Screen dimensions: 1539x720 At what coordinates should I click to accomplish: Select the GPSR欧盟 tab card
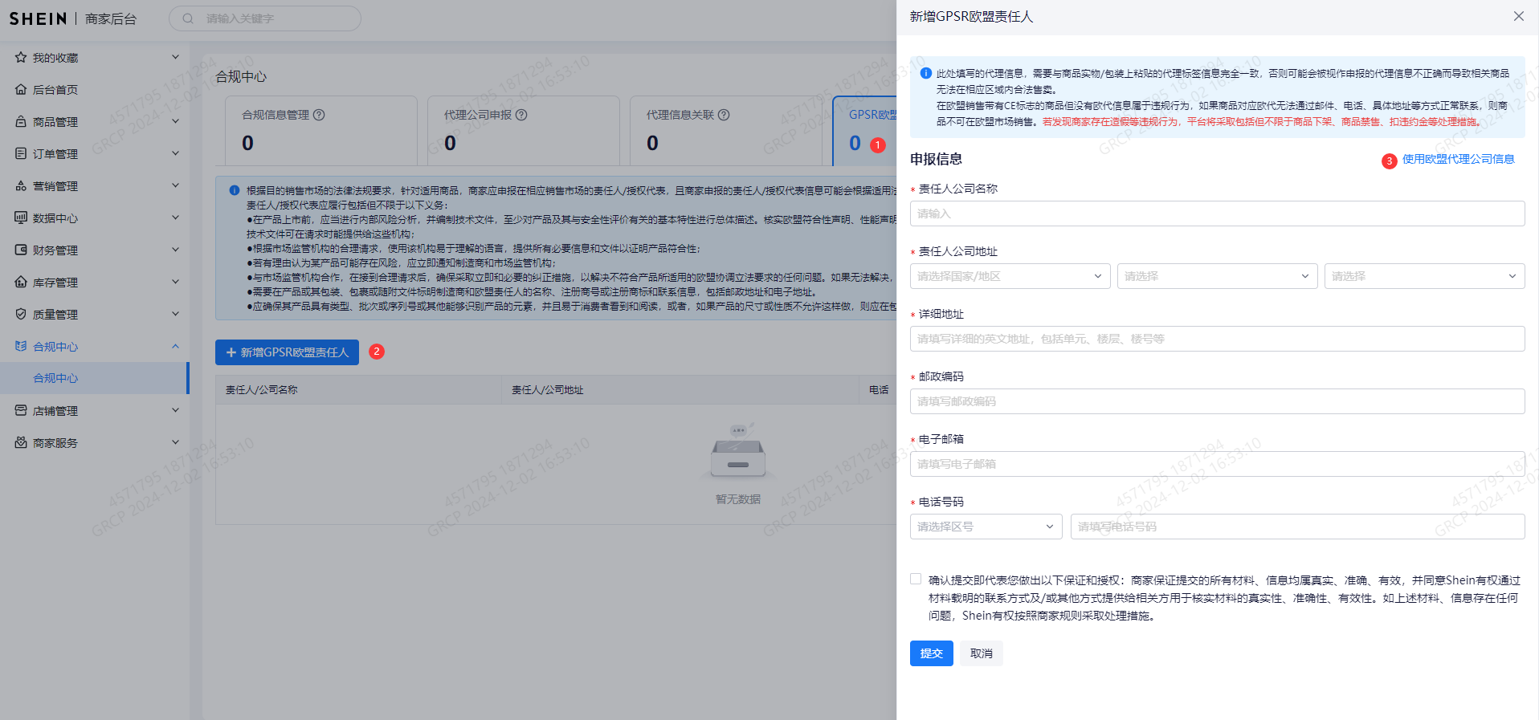click(865, 131)
